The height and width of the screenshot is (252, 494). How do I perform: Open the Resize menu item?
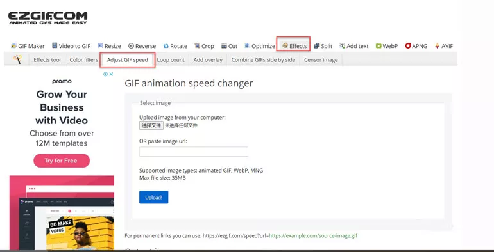(109, 46)
